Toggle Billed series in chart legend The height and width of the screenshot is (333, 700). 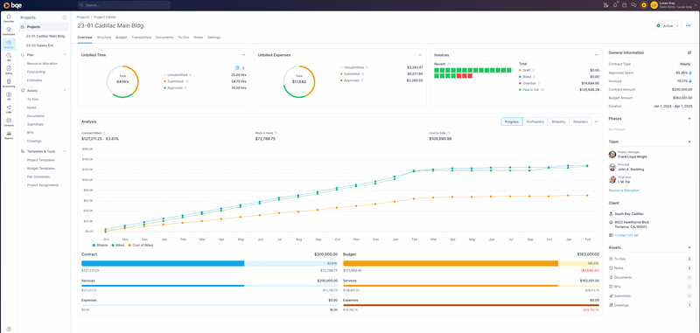118,246
